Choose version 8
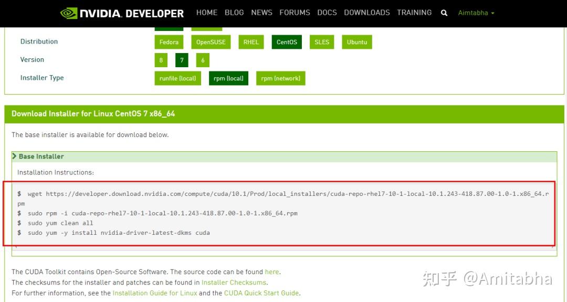The width and height of the screenshot is (567, 302). [161, 60]
